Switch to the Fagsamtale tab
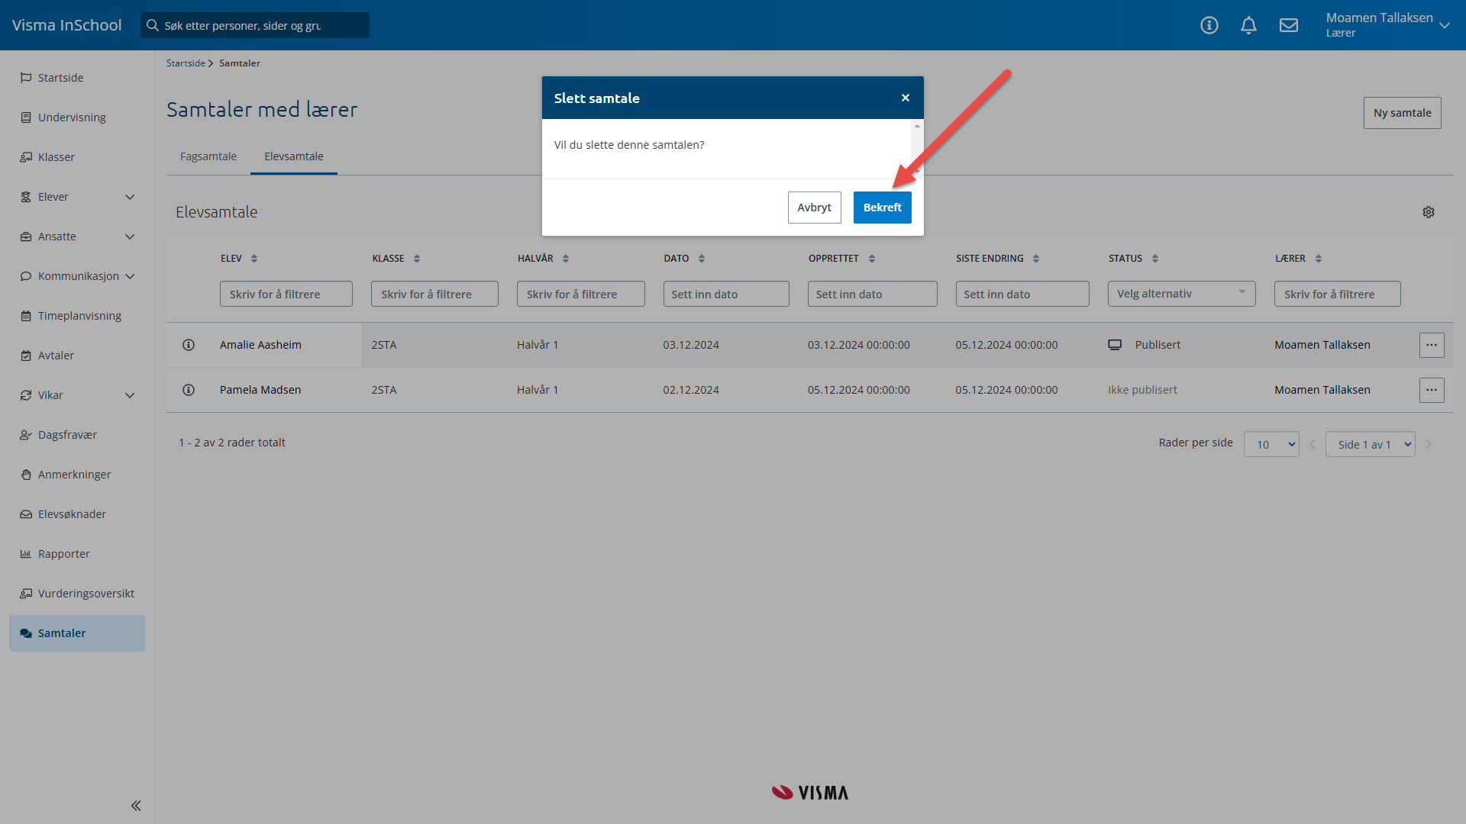1466x824 pixels. (208, 156)
